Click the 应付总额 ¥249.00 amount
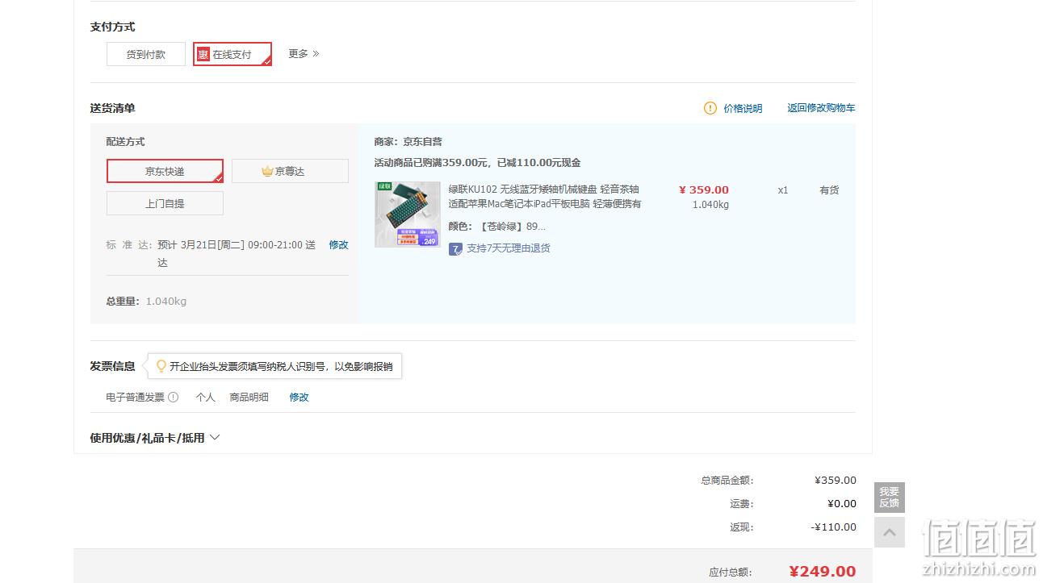 pyautogui.click(x=822, y=572)
